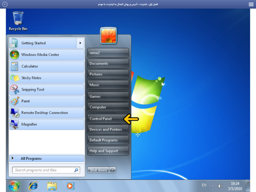Click the volume speaker tray icon
The width and height of the screenshot is (256, 192).
(220, 186)
